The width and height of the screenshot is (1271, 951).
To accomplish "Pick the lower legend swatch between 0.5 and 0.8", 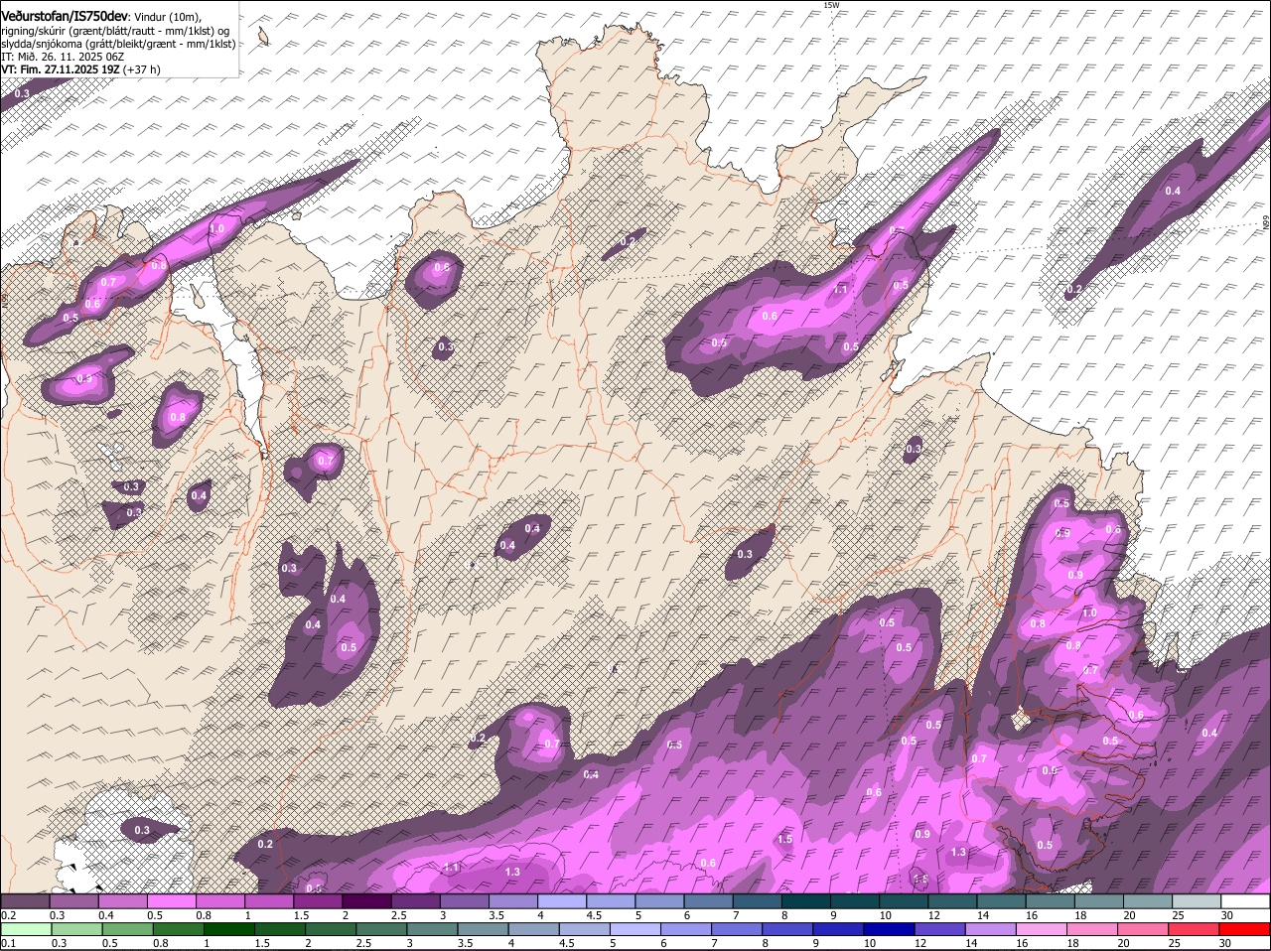I will click(127, 929).
